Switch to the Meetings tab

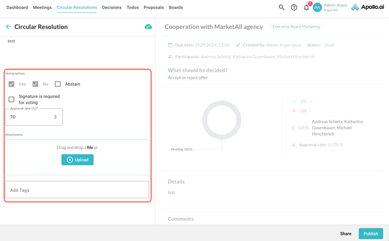pyautogui.click(x=42, y=7)
